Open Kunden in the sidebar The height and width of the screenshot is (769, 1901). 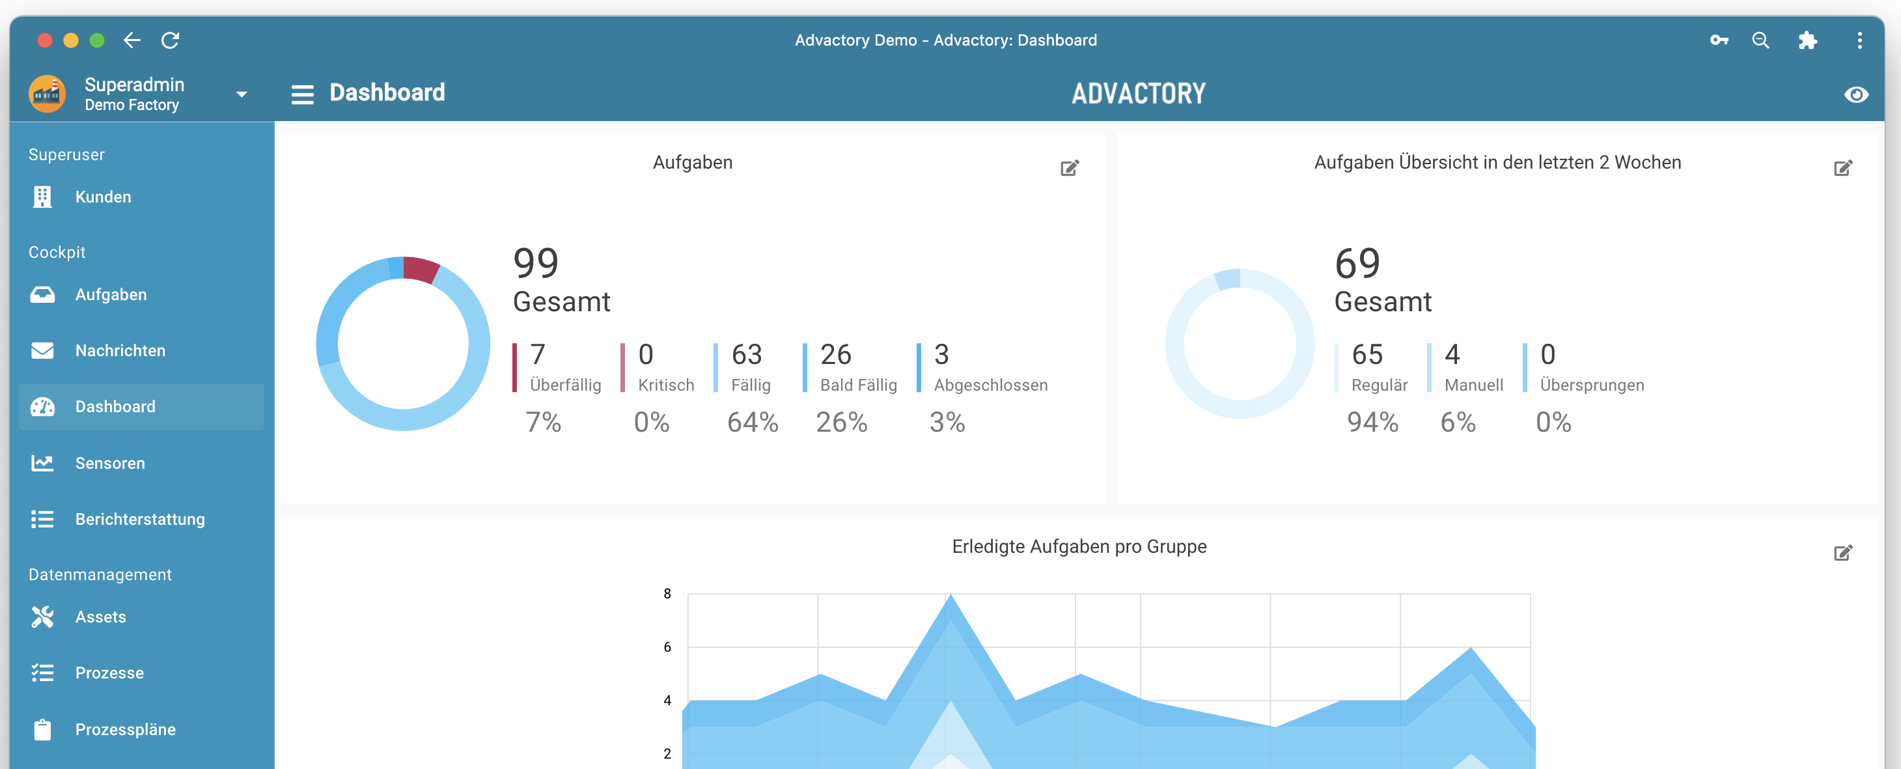click(142, 197)
